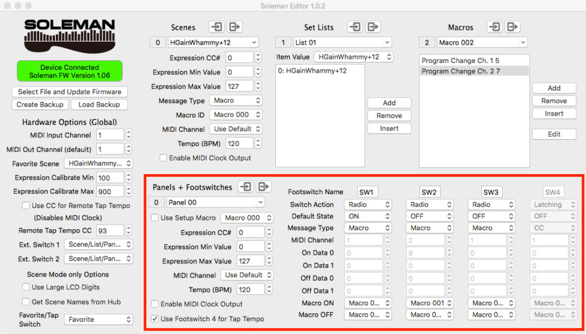Click the Macros Edit button
This screenshot has height=334, width=586.
coord(554,134)
